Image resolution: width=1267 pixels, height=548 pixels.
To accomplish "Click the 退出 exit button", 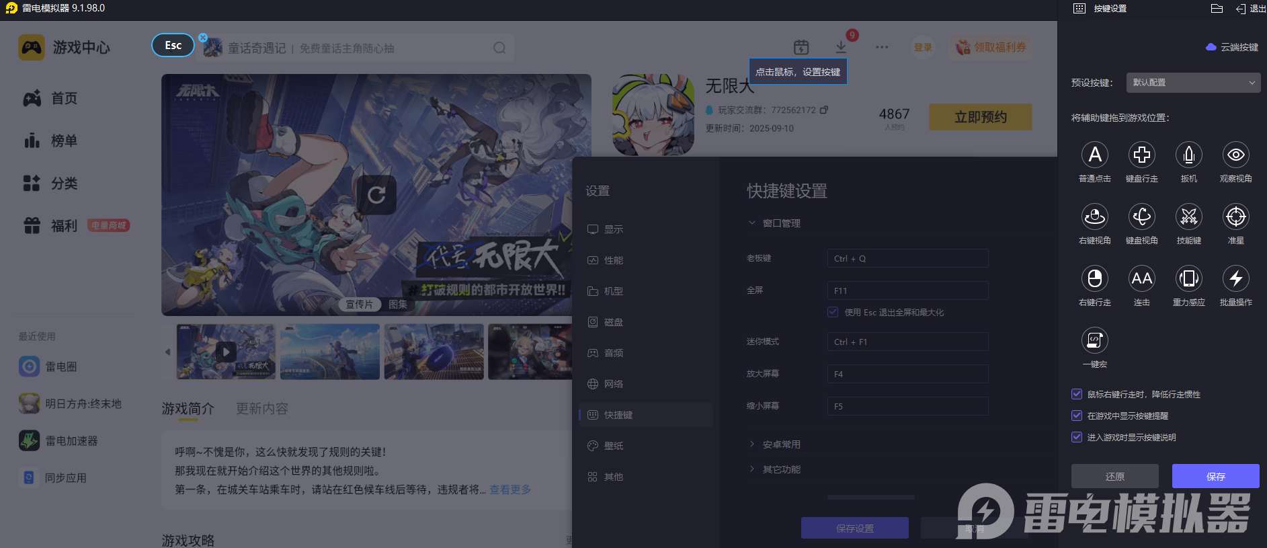I will (1251, 9).
